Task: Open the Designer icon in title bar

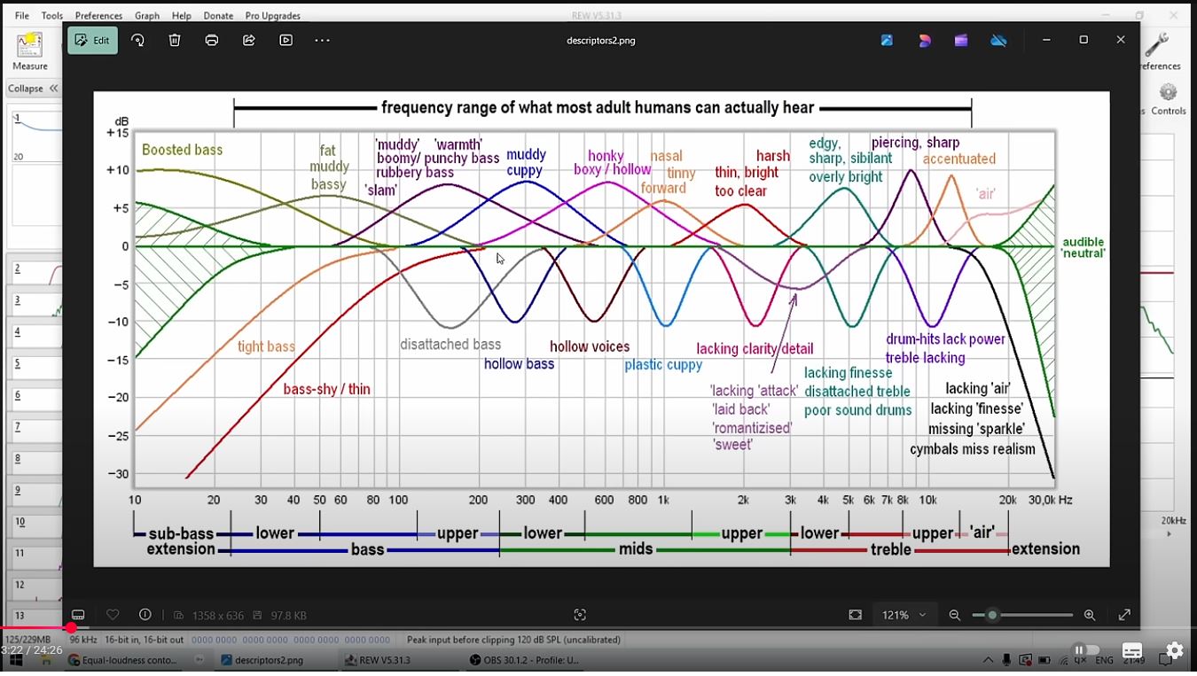Action: (x=925, y=40)
